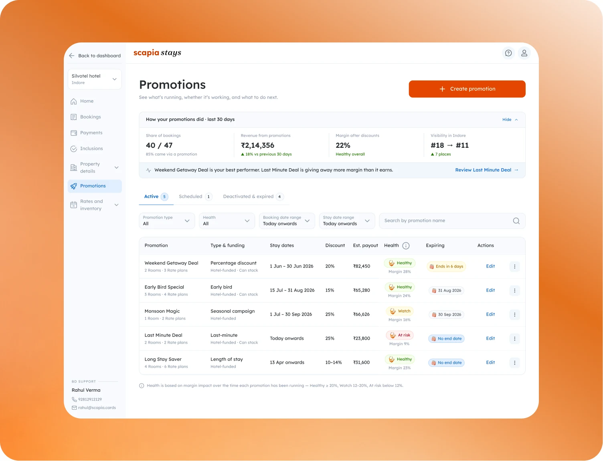603x461 pixels.
Task: Open the Health filter dropdown
Action: pos(227,221)
